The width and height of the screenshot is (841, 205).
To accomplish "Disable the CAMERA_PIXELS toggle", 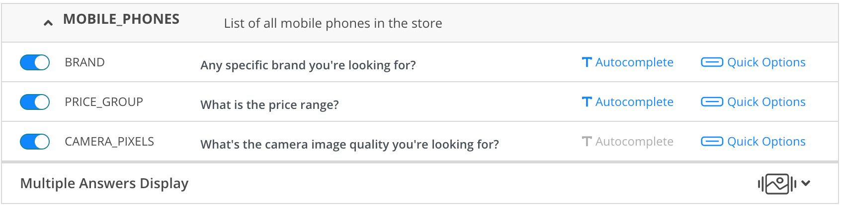I will point(35,142).
